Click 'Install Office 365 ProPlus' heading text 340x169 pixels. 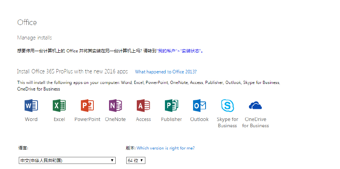[x=72, y=71]
